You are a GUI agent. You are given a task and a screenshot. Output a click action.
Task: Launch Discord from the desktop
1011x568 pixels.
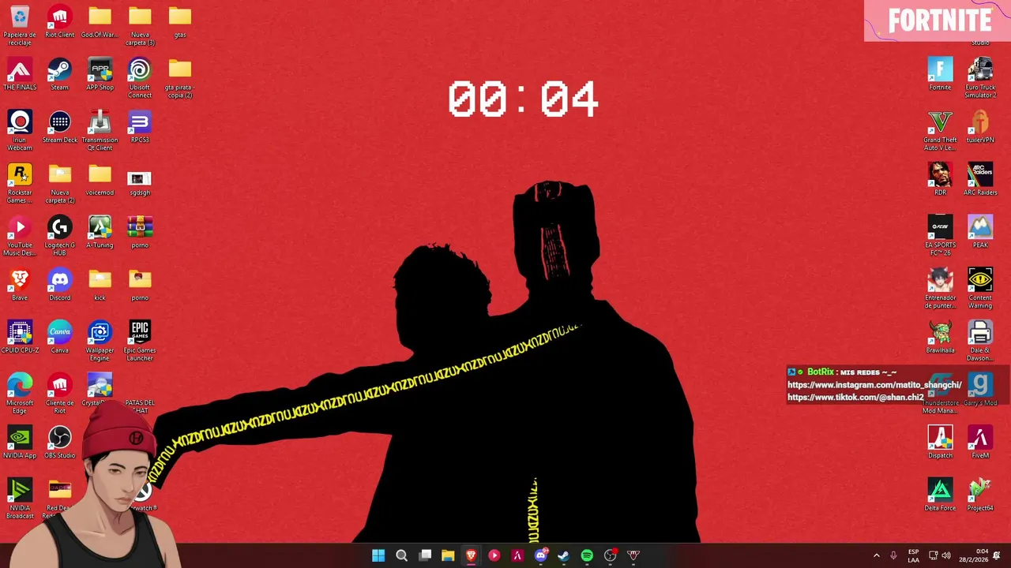60,285
